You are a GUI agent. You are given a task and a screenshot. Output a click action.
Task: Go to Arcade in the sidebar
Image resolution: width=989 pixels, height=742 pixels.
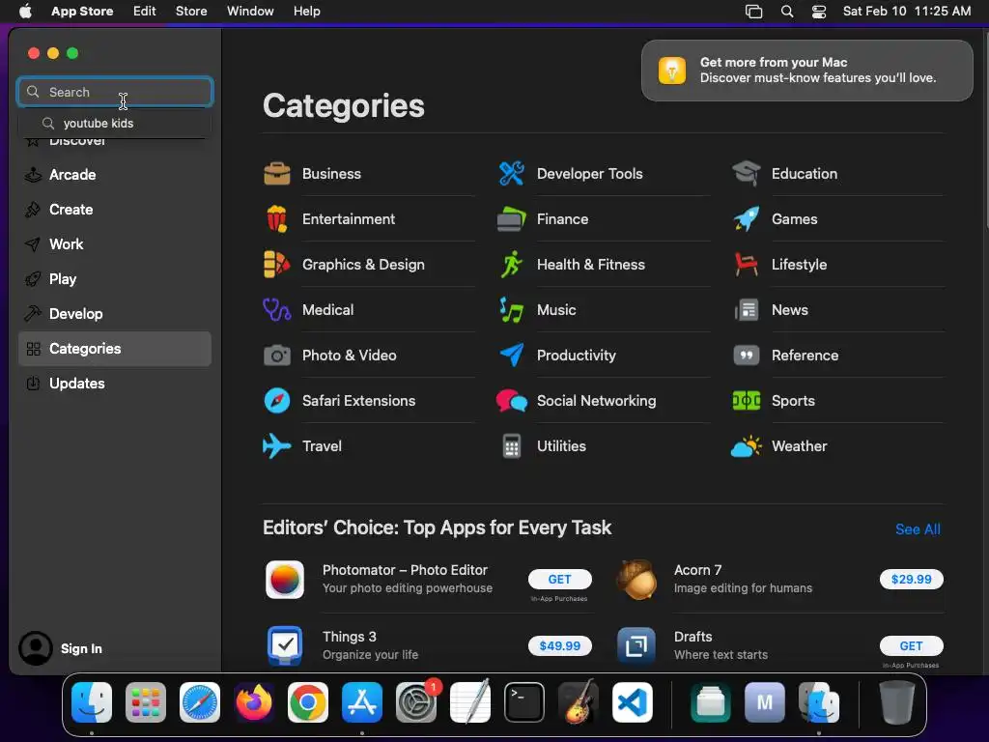tap(114, 175)
